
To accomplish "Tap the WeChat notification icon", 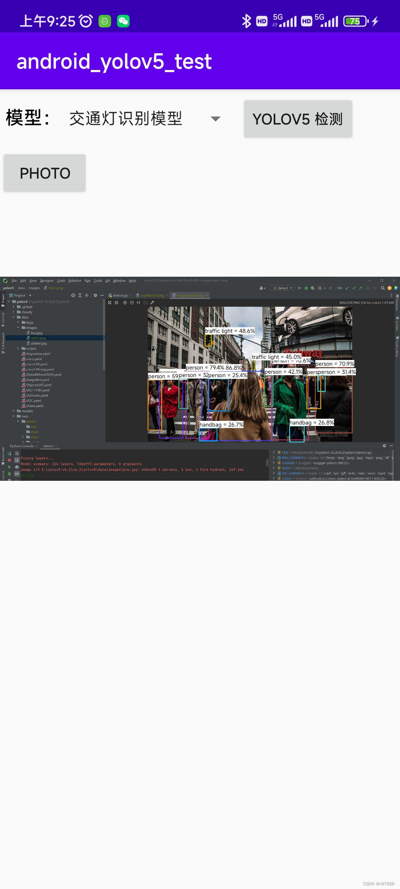I will 123,21.
